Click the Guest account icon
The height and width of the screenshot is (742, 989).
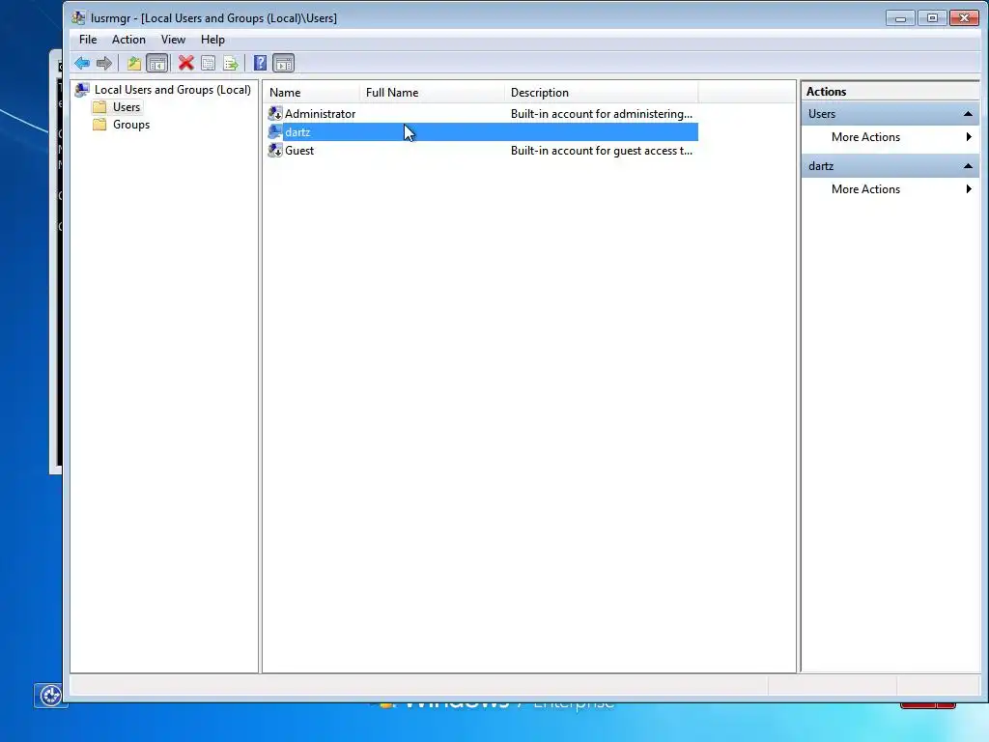pyautogui.click(x=275, y=150)
